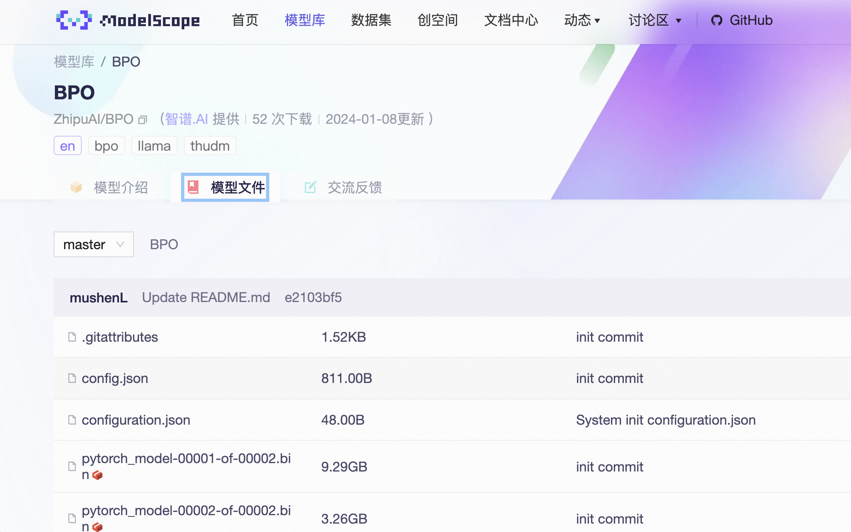
Task: Click commit hash e2103bf5
Action: point(313,297)
